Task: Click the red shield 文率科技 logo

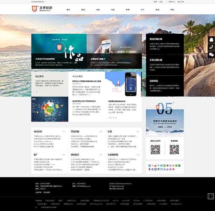Action: (42, 9)
